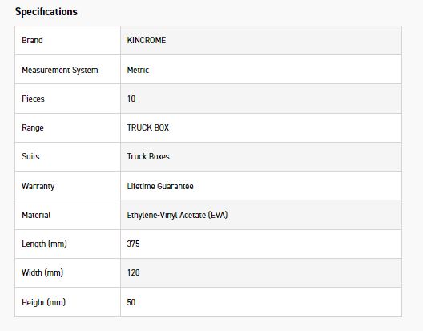Click the Lifetime Guarantee text
The width and height of the screenshot is (423, 331).
coord(160,186)
